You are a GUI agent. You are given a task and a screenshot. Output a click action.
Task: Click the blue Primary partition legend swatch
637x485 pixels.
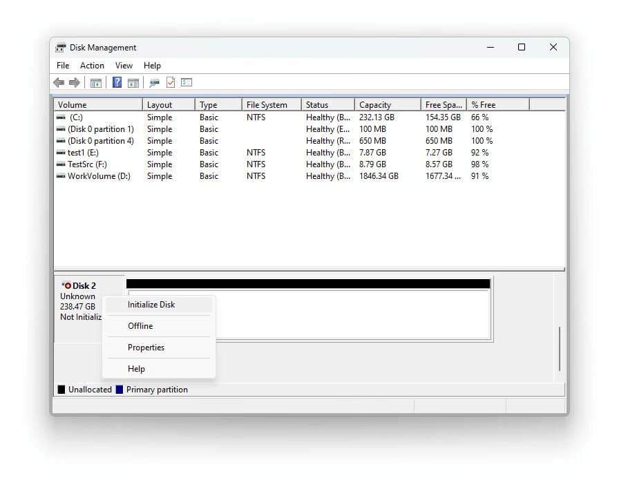[120, 390]
